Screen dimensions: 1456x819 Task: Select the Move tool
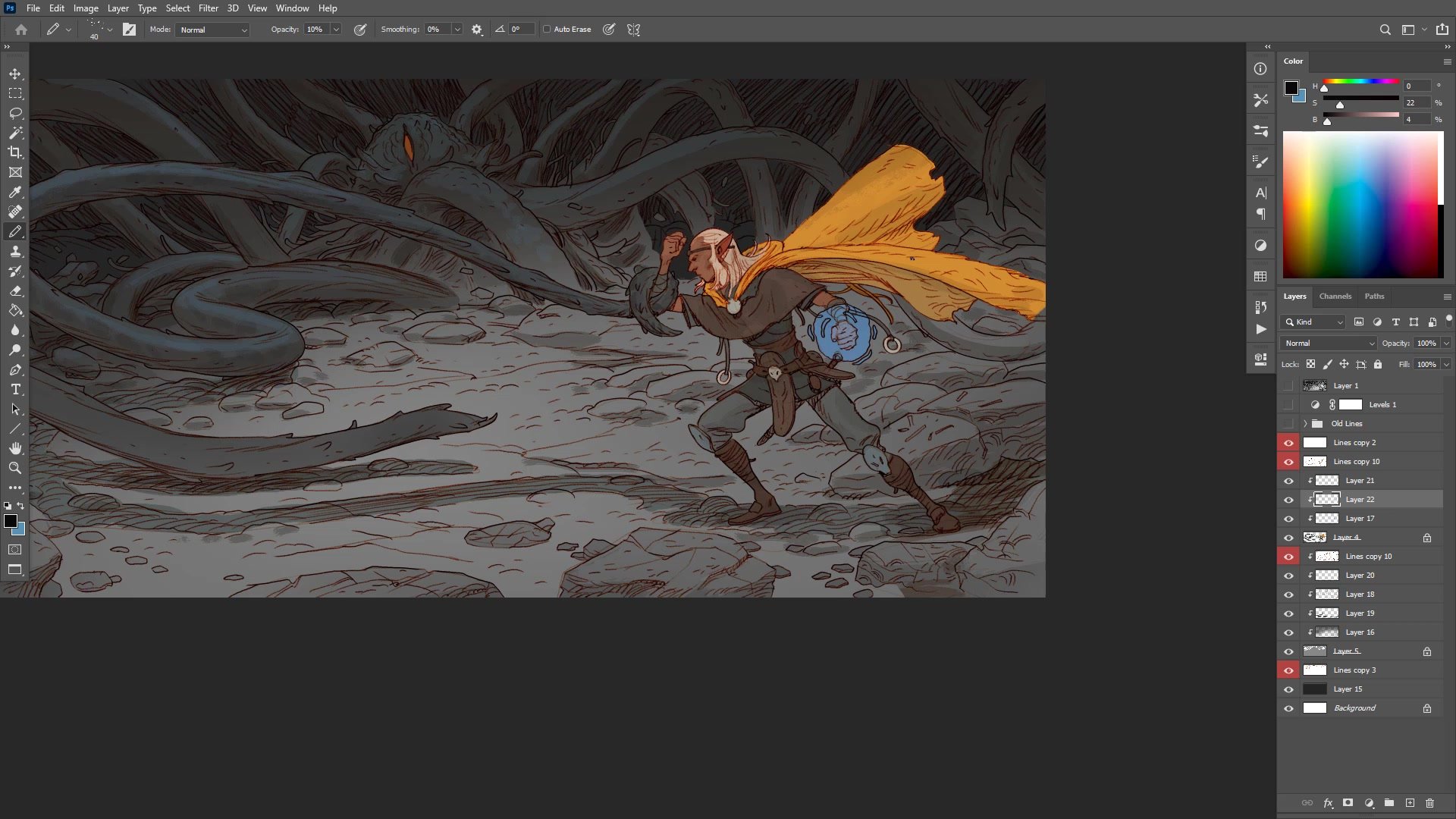coord(15,74)
